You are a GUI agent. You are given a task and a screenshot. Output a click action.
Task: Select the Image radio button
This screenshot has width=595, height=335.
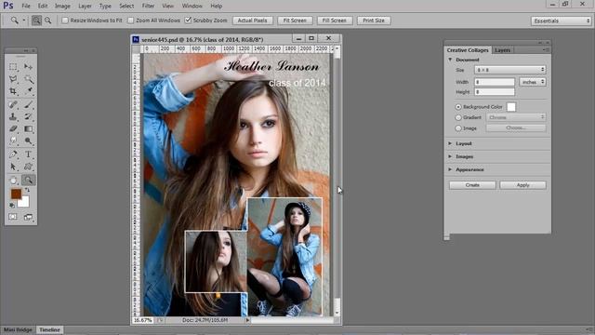458,128
